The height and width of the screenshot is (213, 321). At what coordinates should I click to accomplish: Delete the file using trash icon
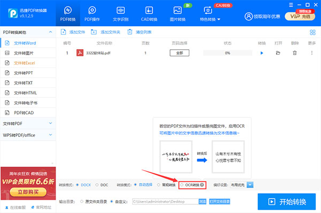pos(295,53)
